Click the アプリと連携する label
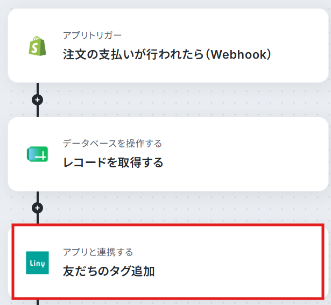 (98, 252)
